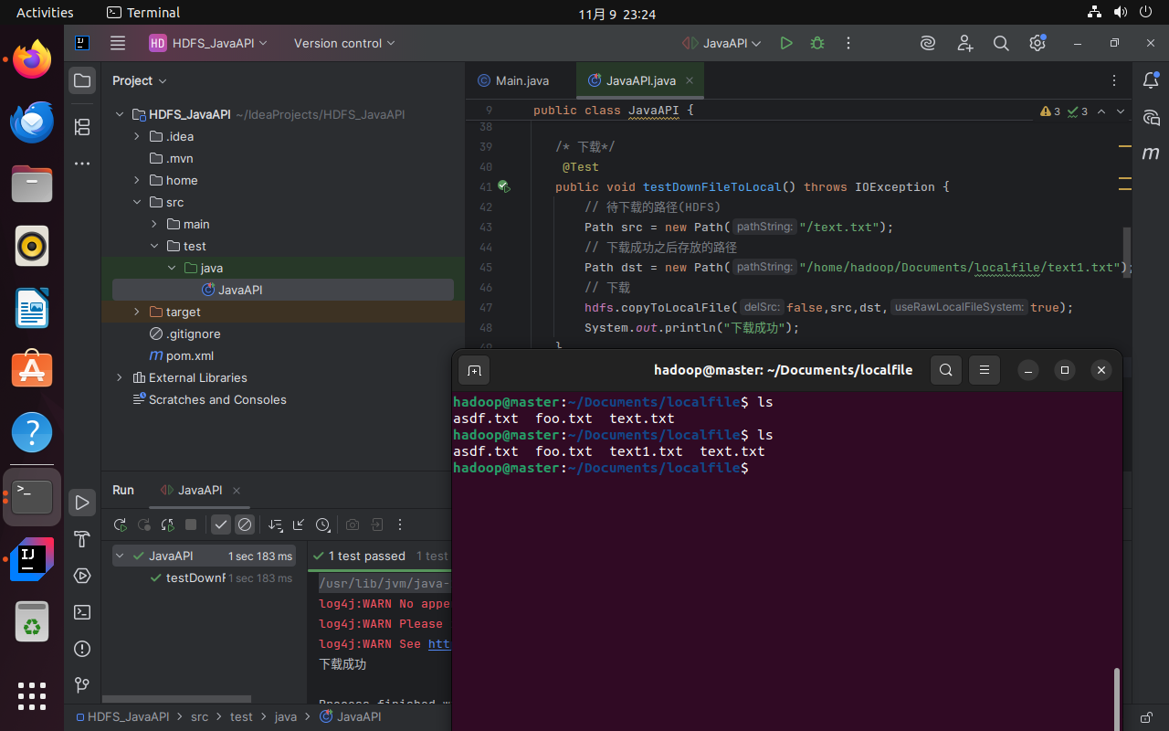Expand the target folder in project tree
Viewport: 1169px width, 731px height.
(137, 312)
